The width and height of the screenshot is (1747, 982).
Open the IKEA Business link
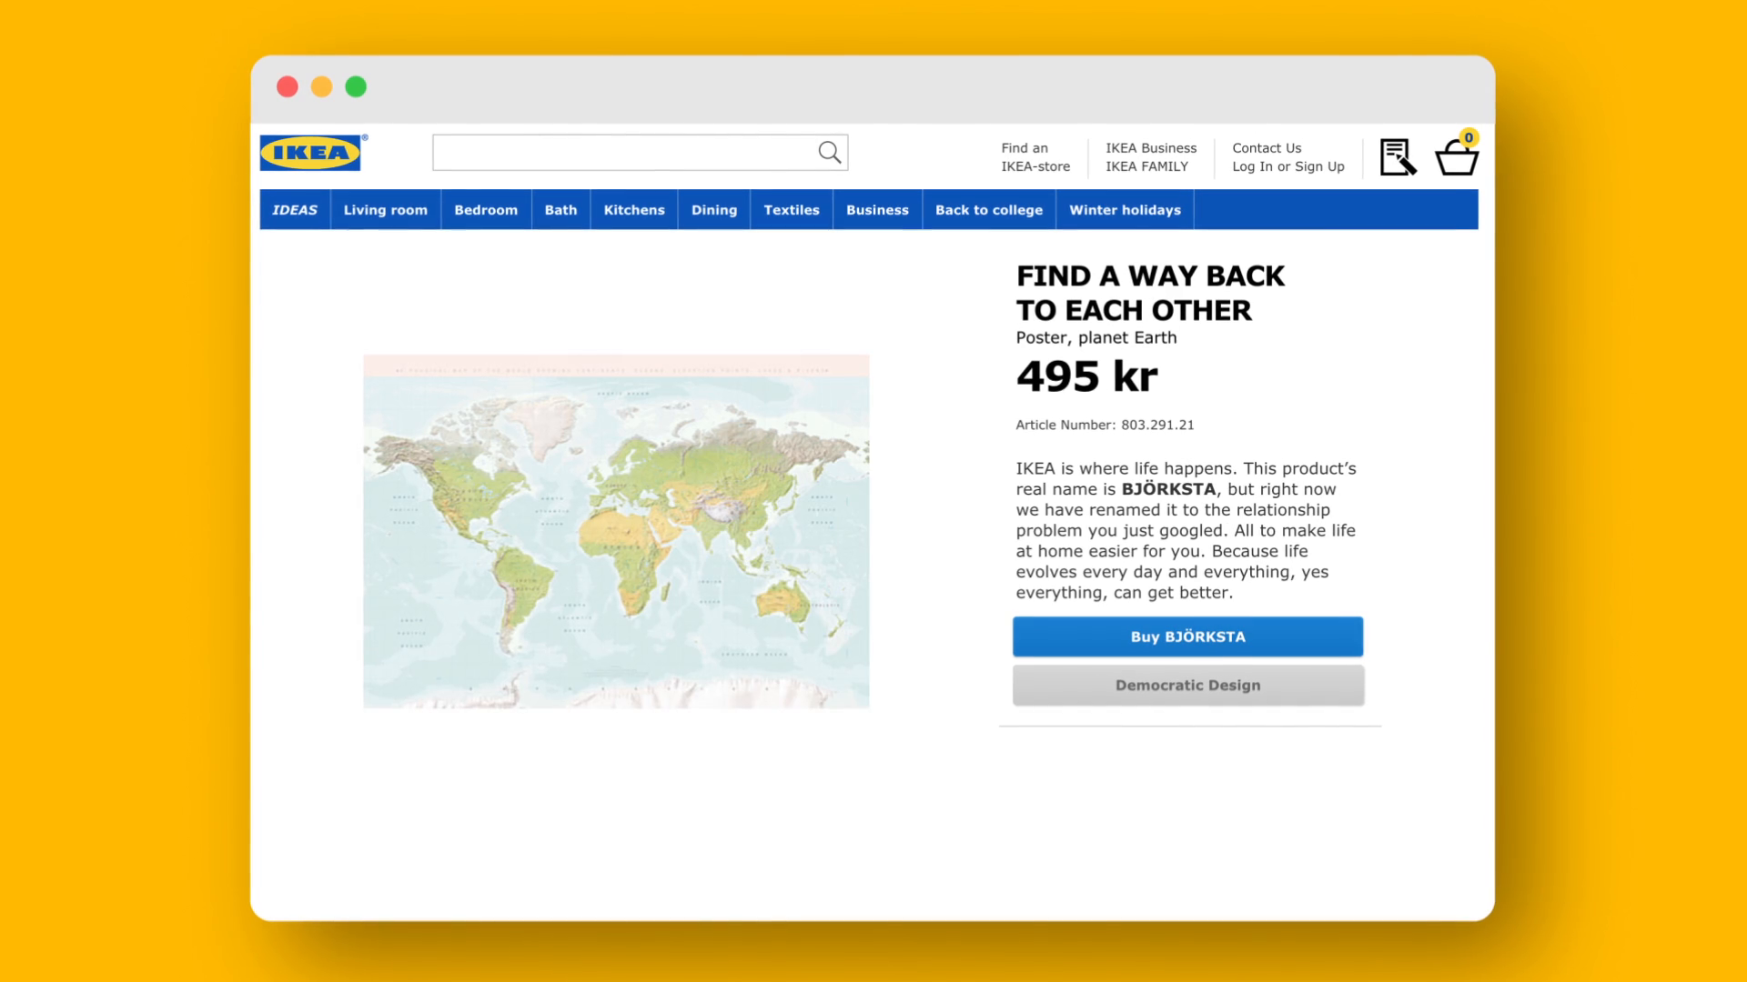1151,148
